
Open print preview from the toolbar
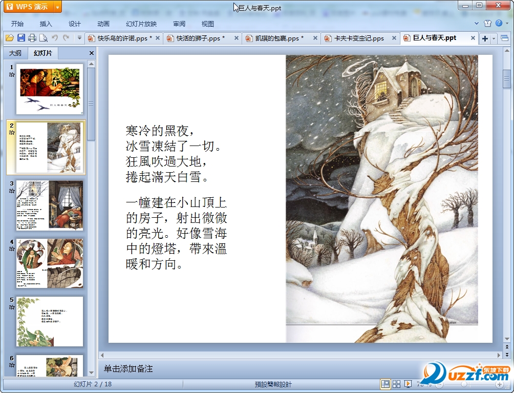tap(44, 38)
